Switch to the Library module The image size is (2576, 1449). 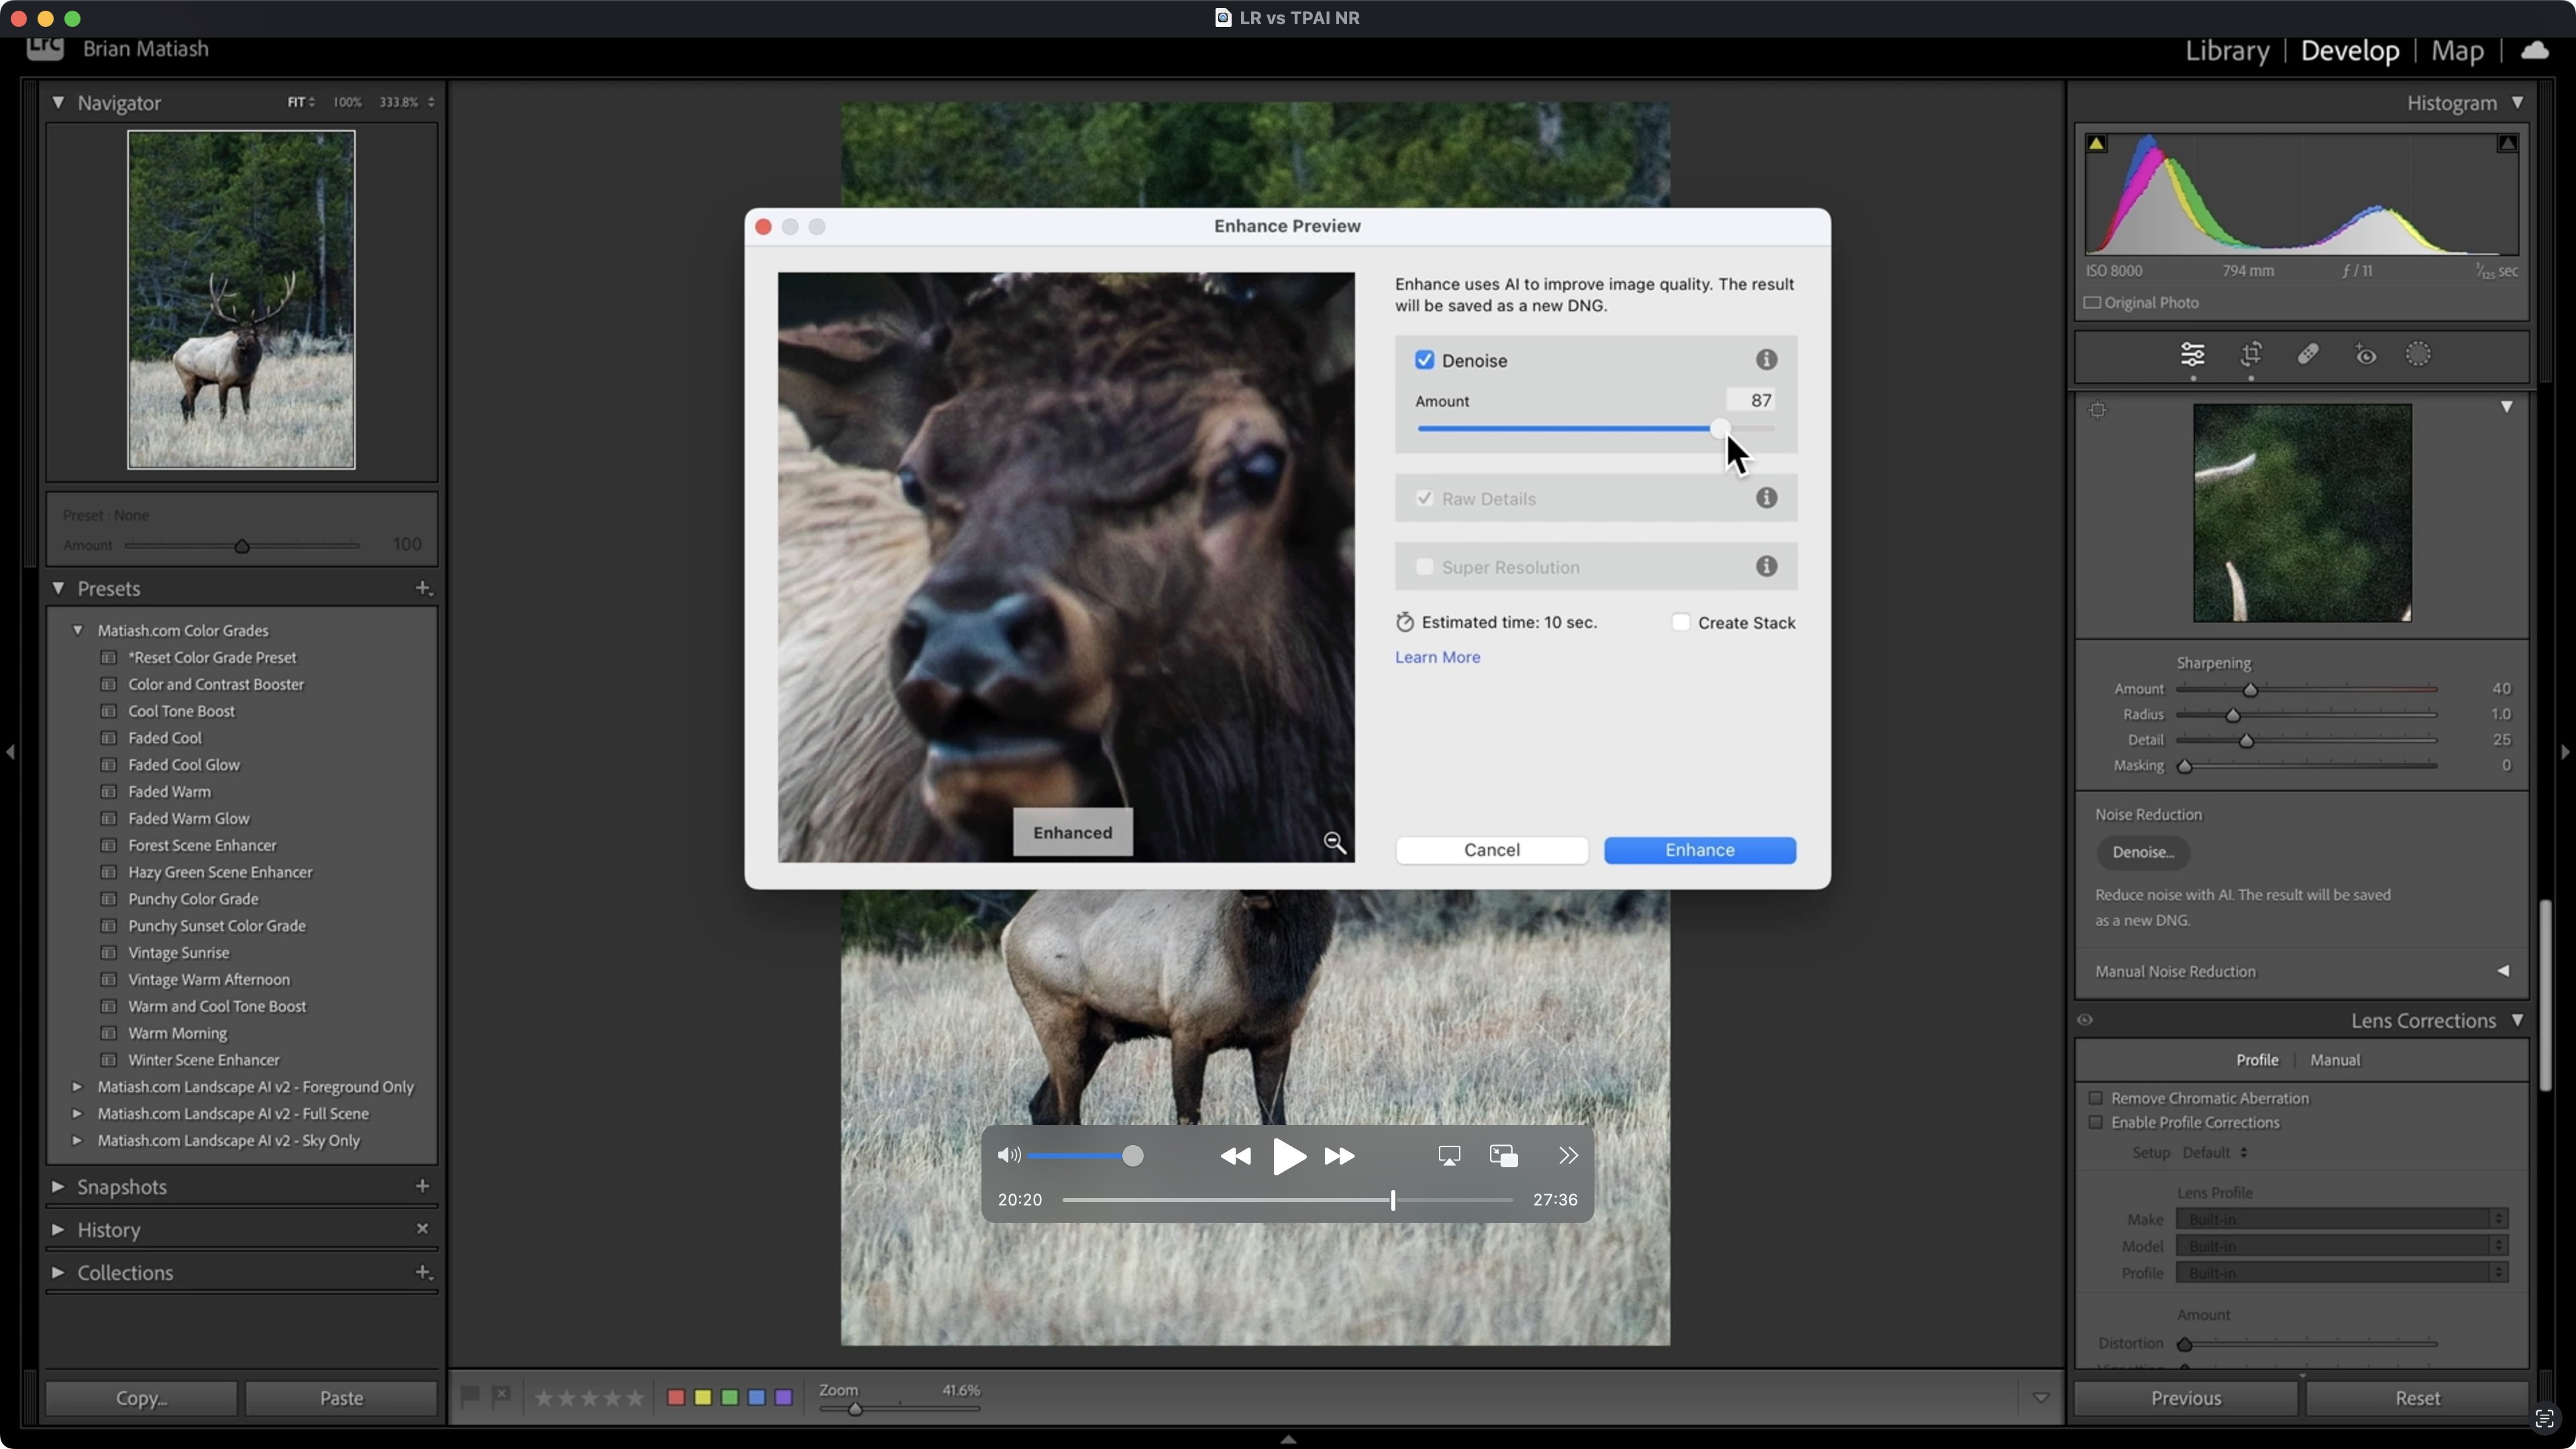[2227, 51]
